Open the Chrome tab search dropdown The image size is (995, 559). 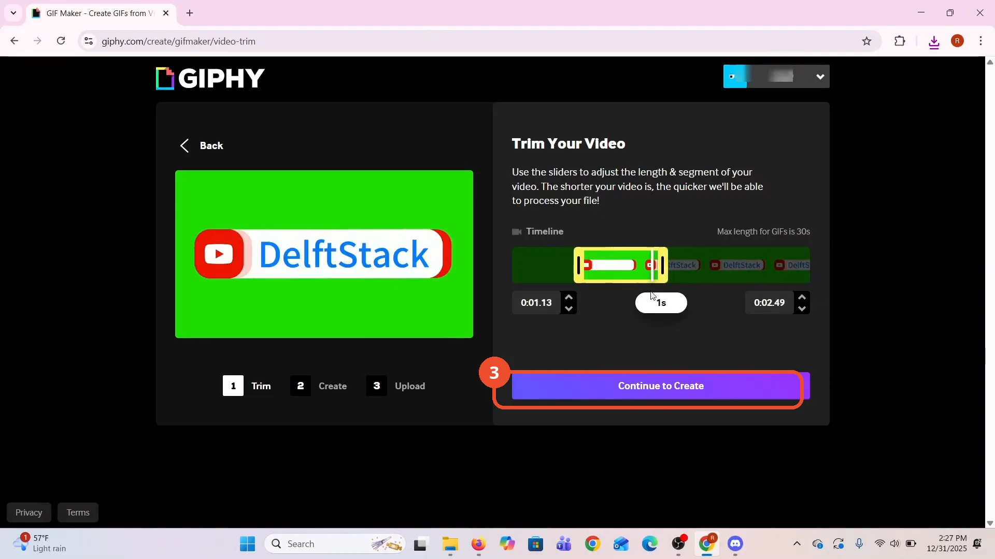pos(13,13)
